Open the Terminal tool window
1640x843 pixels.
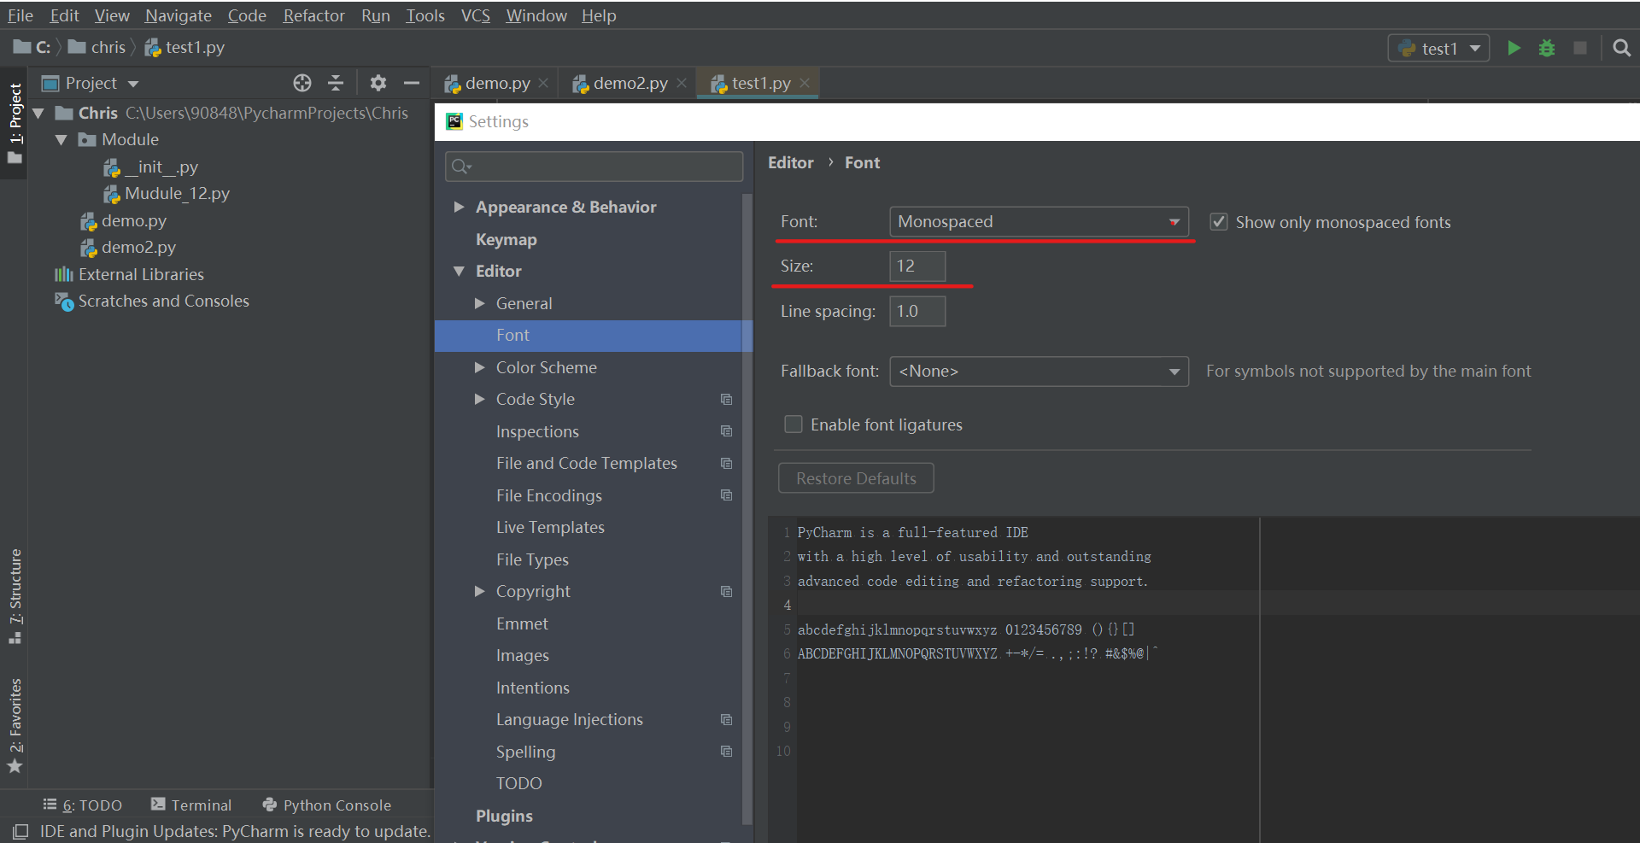tap(191, 805)
